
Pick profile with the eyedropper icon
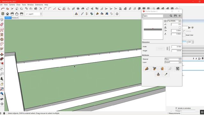tap(166, 74)
